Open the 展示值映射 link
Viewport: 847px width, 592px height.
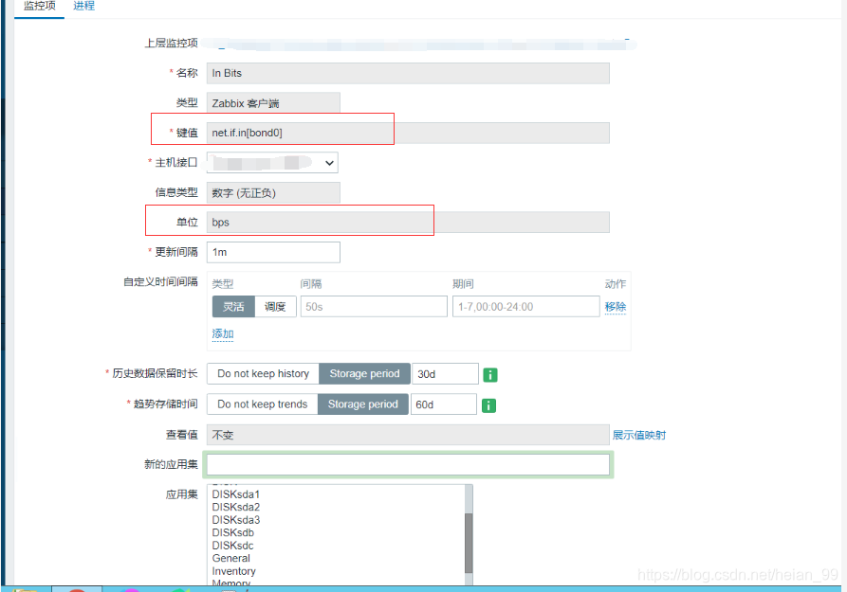point(639,435)
